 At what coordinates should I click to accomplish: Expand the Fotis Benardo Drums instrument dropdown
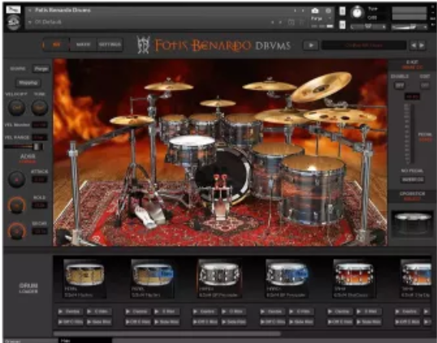(x=30, y=11)
